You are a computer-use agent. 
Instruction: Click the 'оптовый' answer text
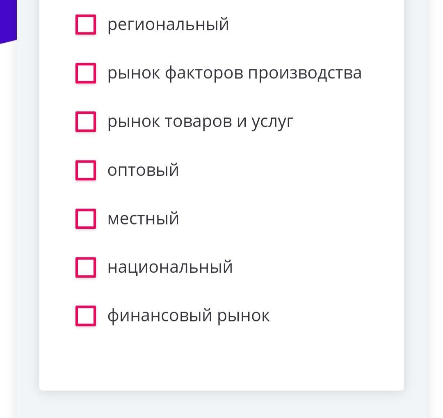[x=143, y=170]
